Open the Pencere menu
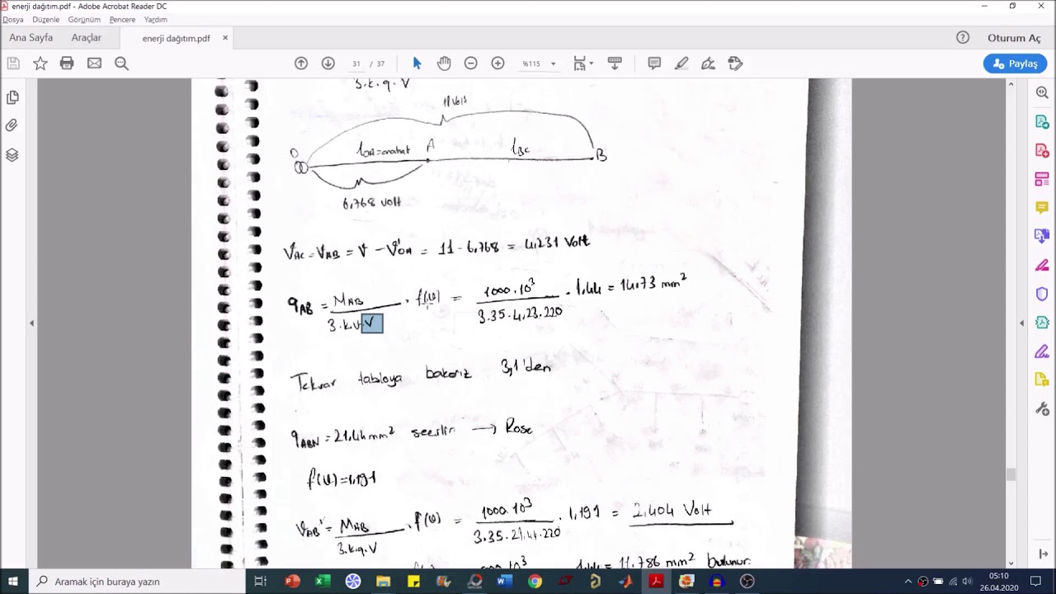This screenshot has height=594, width=1056. pos(122,19)
